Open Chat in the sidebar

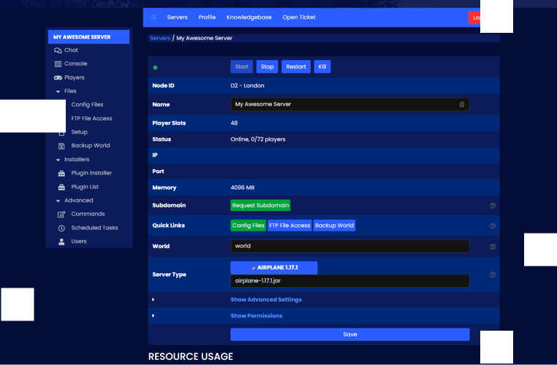(x=71, y=50)
